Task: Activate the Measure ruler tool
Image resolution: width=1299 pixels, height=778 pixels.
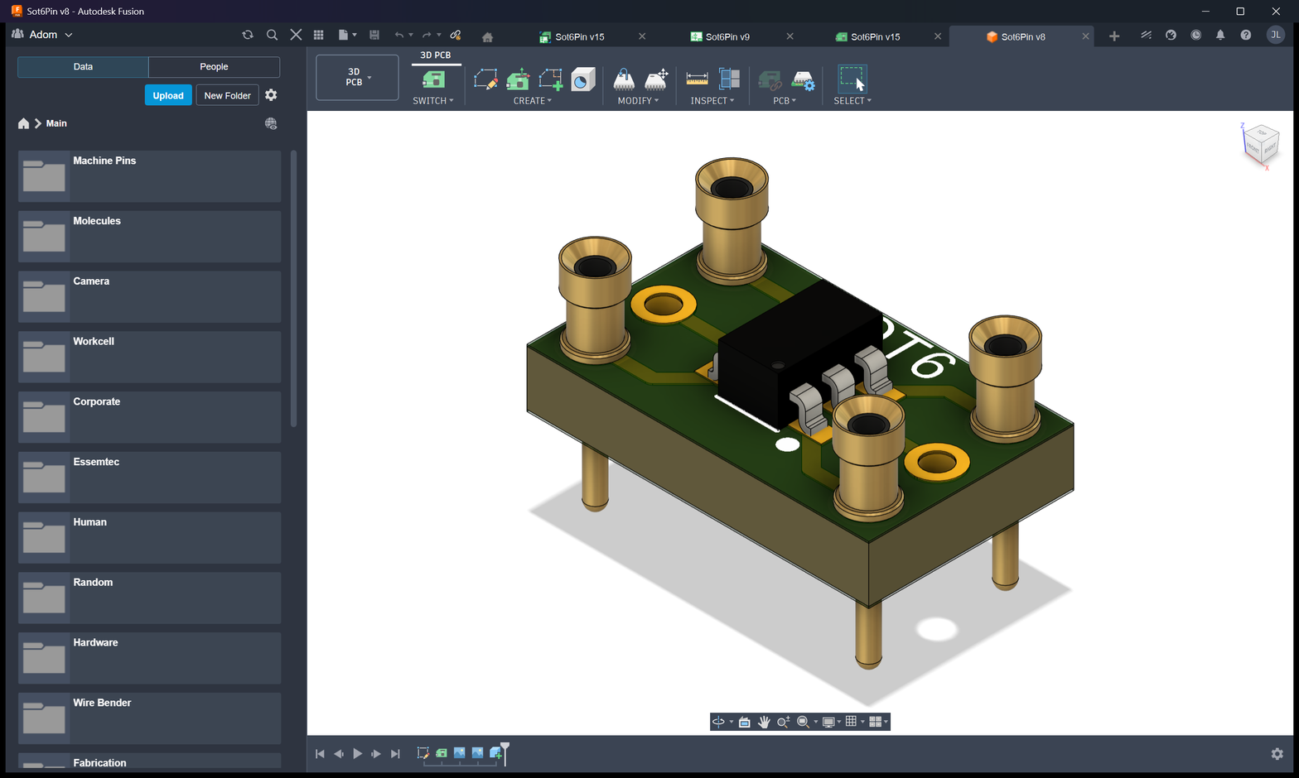Action: (x=698, y=79)
